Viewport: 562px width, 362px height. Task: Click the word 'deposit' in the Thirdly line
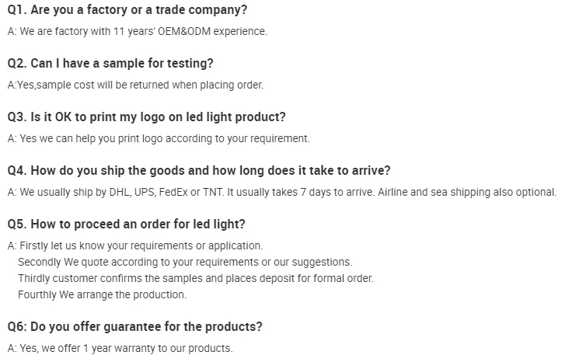pos(295,278)
